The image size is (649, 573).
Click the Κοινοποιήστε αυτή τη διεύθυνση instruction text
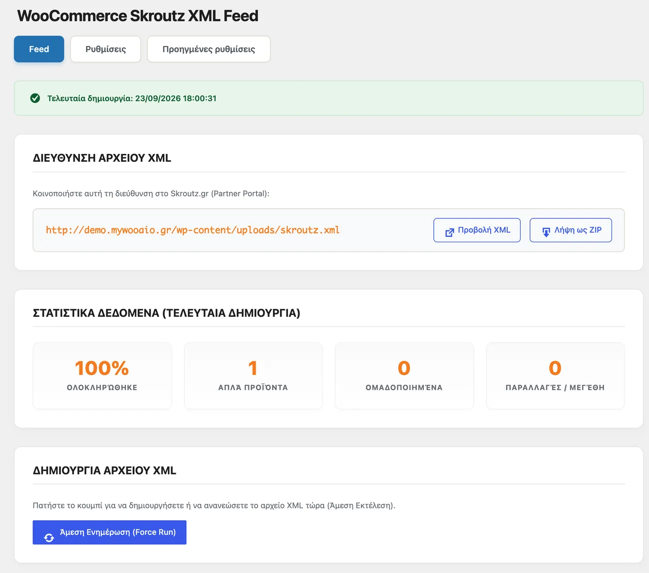pyautogui.click(x=151, y=194)
